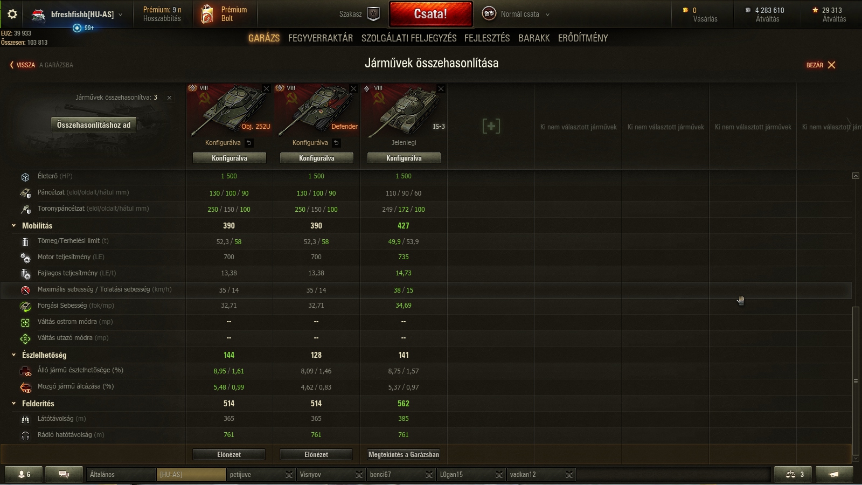Click the Összehasonlításhoz ad button
This screenshot has width=862, height=485.
coord(94,125)
